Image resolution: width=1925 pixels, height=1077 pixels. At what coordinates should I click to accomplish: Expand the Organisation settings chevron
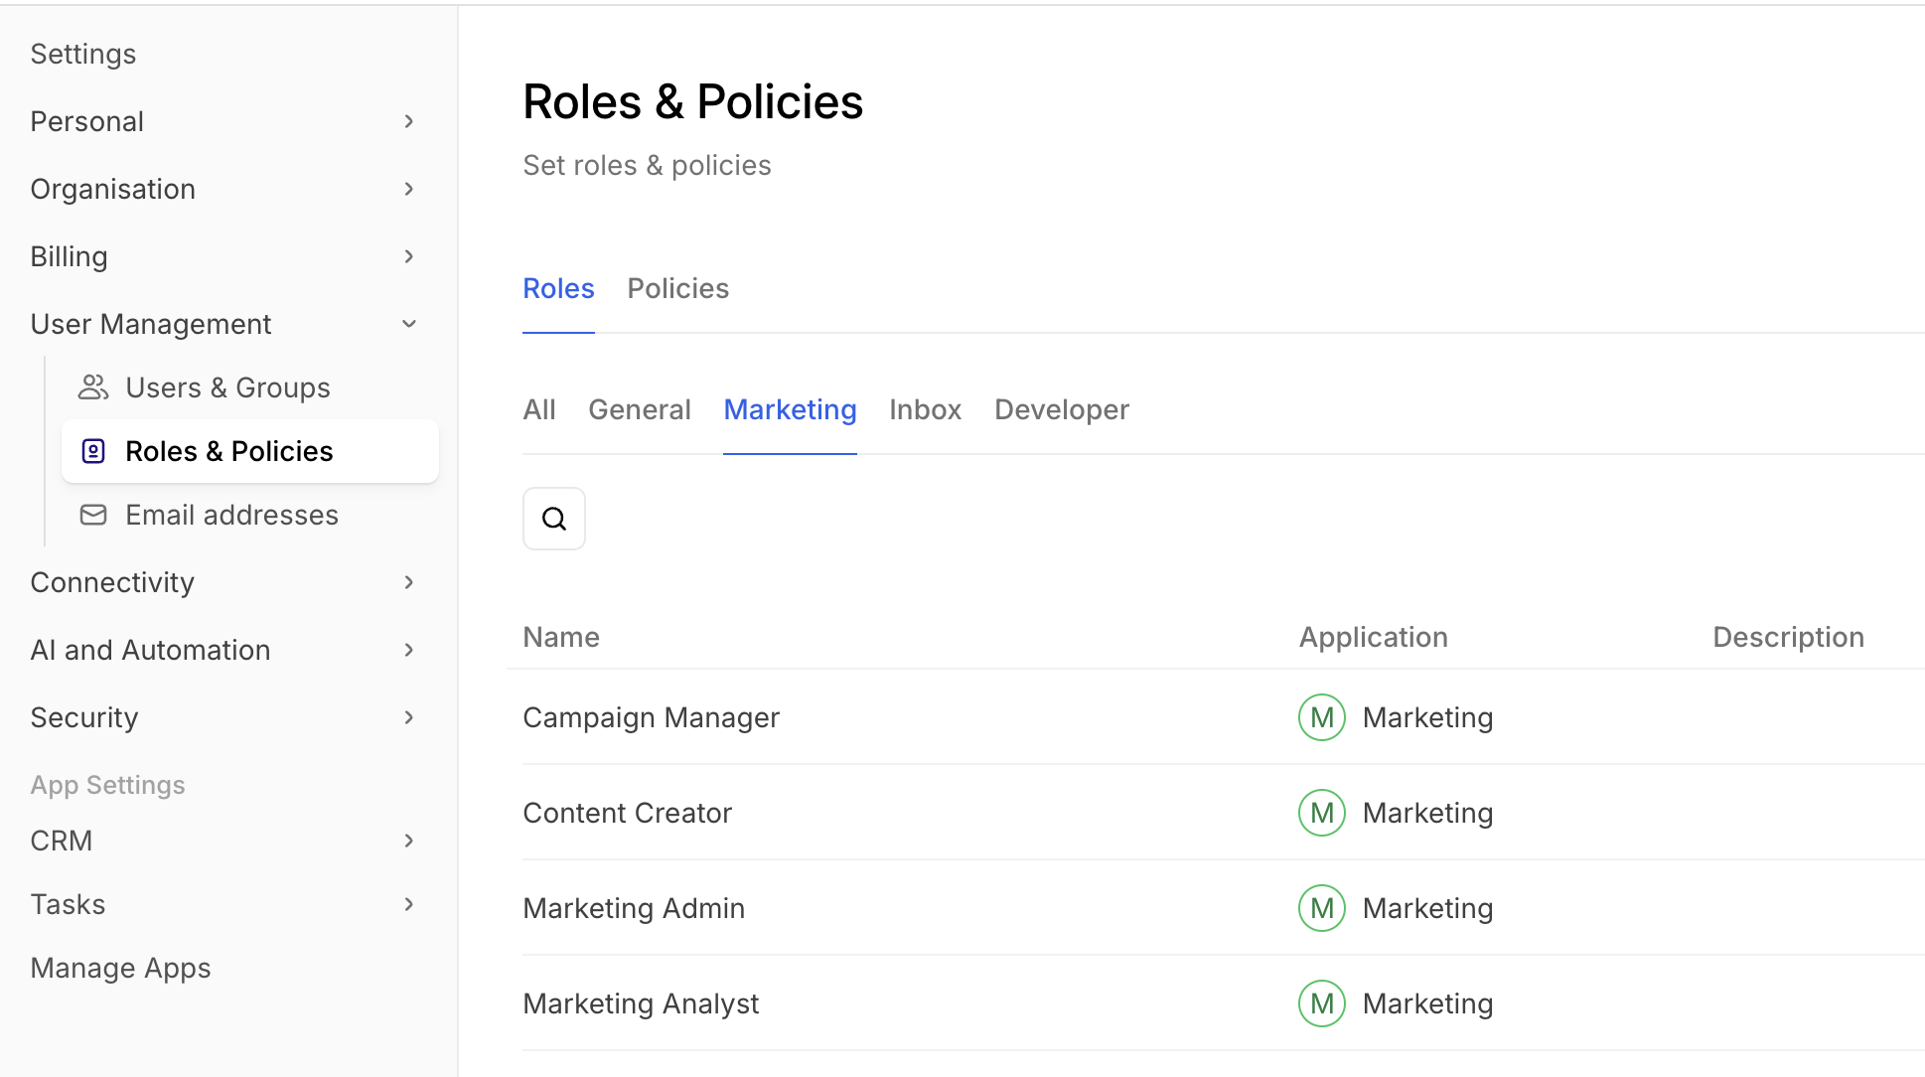(408, 189)
